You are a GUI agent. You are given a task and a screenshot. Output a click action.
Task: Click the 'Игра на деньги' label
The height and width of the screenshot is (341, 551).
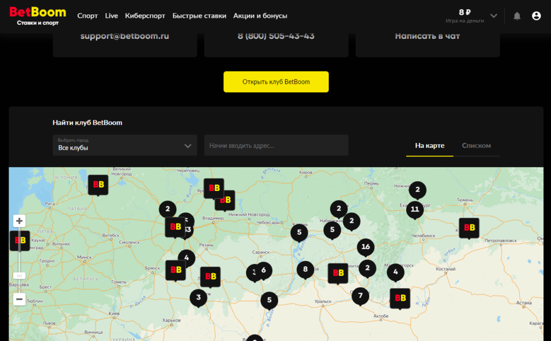tap(464, 21)
